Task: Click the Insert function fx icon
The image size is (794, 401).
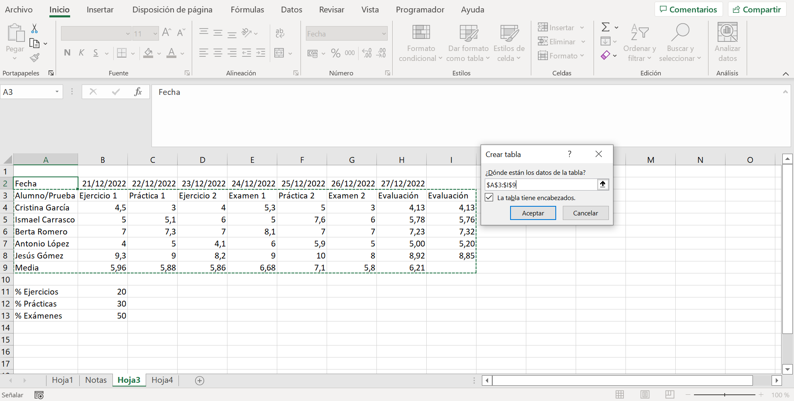Action: [138, 92]
